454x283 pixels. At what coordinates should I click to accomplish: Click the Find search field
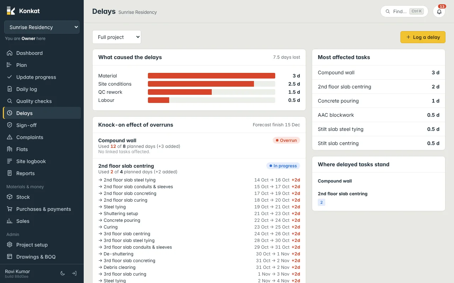click(x=404, y=11)
